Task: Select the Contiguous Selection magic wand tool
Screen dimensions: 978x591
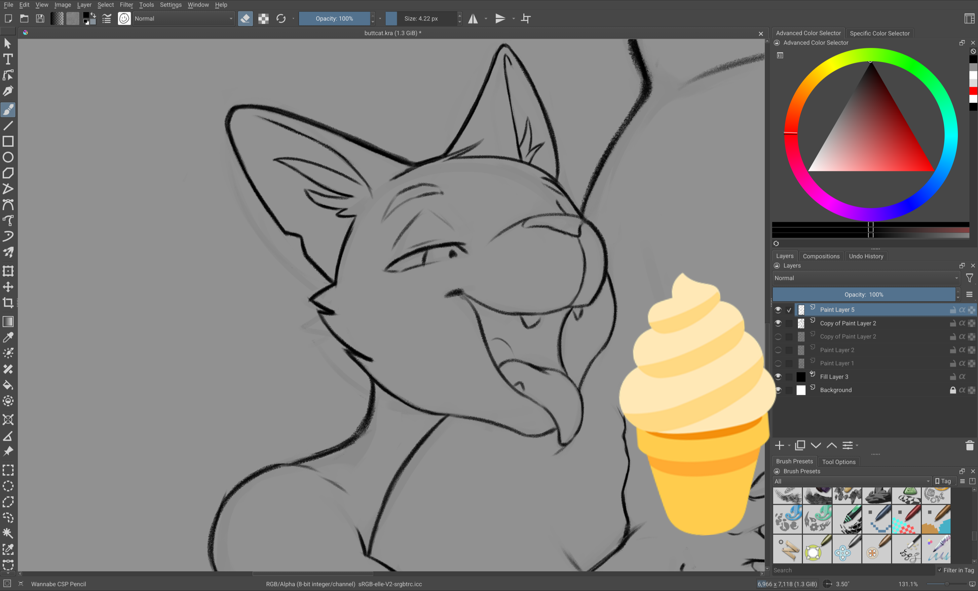Action: 8,533
